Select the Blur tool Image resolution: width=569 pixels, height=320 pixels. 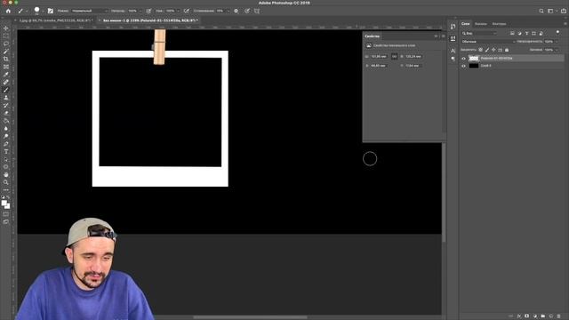6,128
